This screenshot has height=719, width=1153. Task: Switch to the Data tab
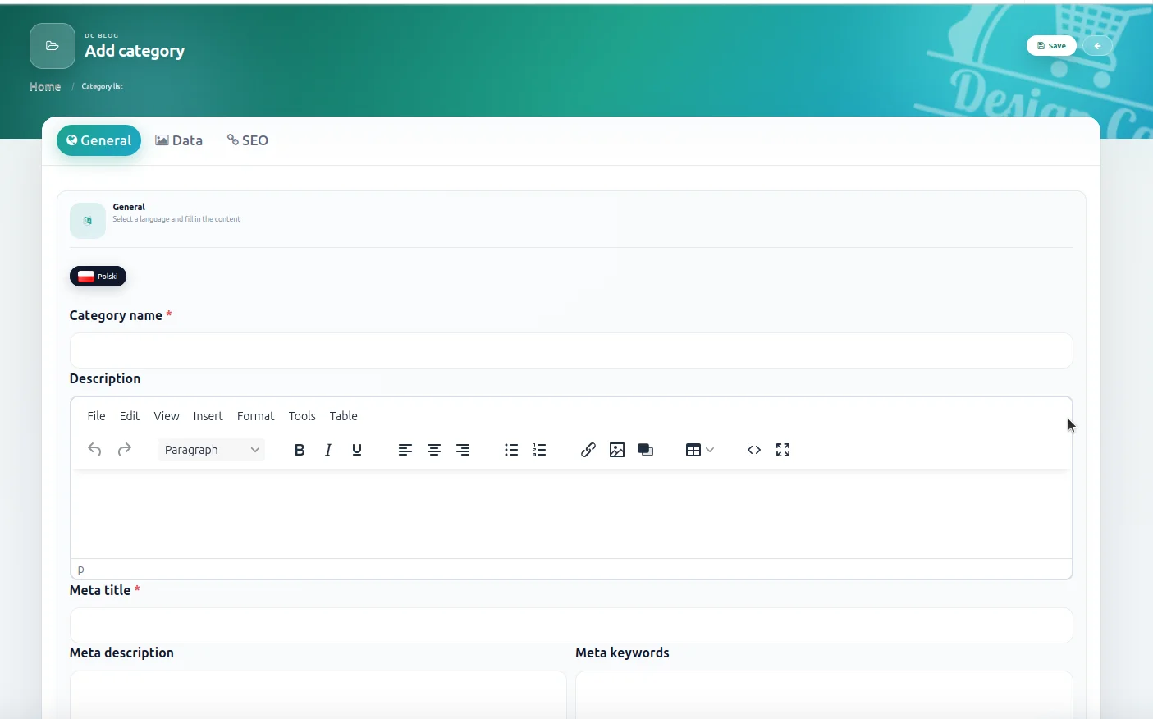tap(179, 140)
